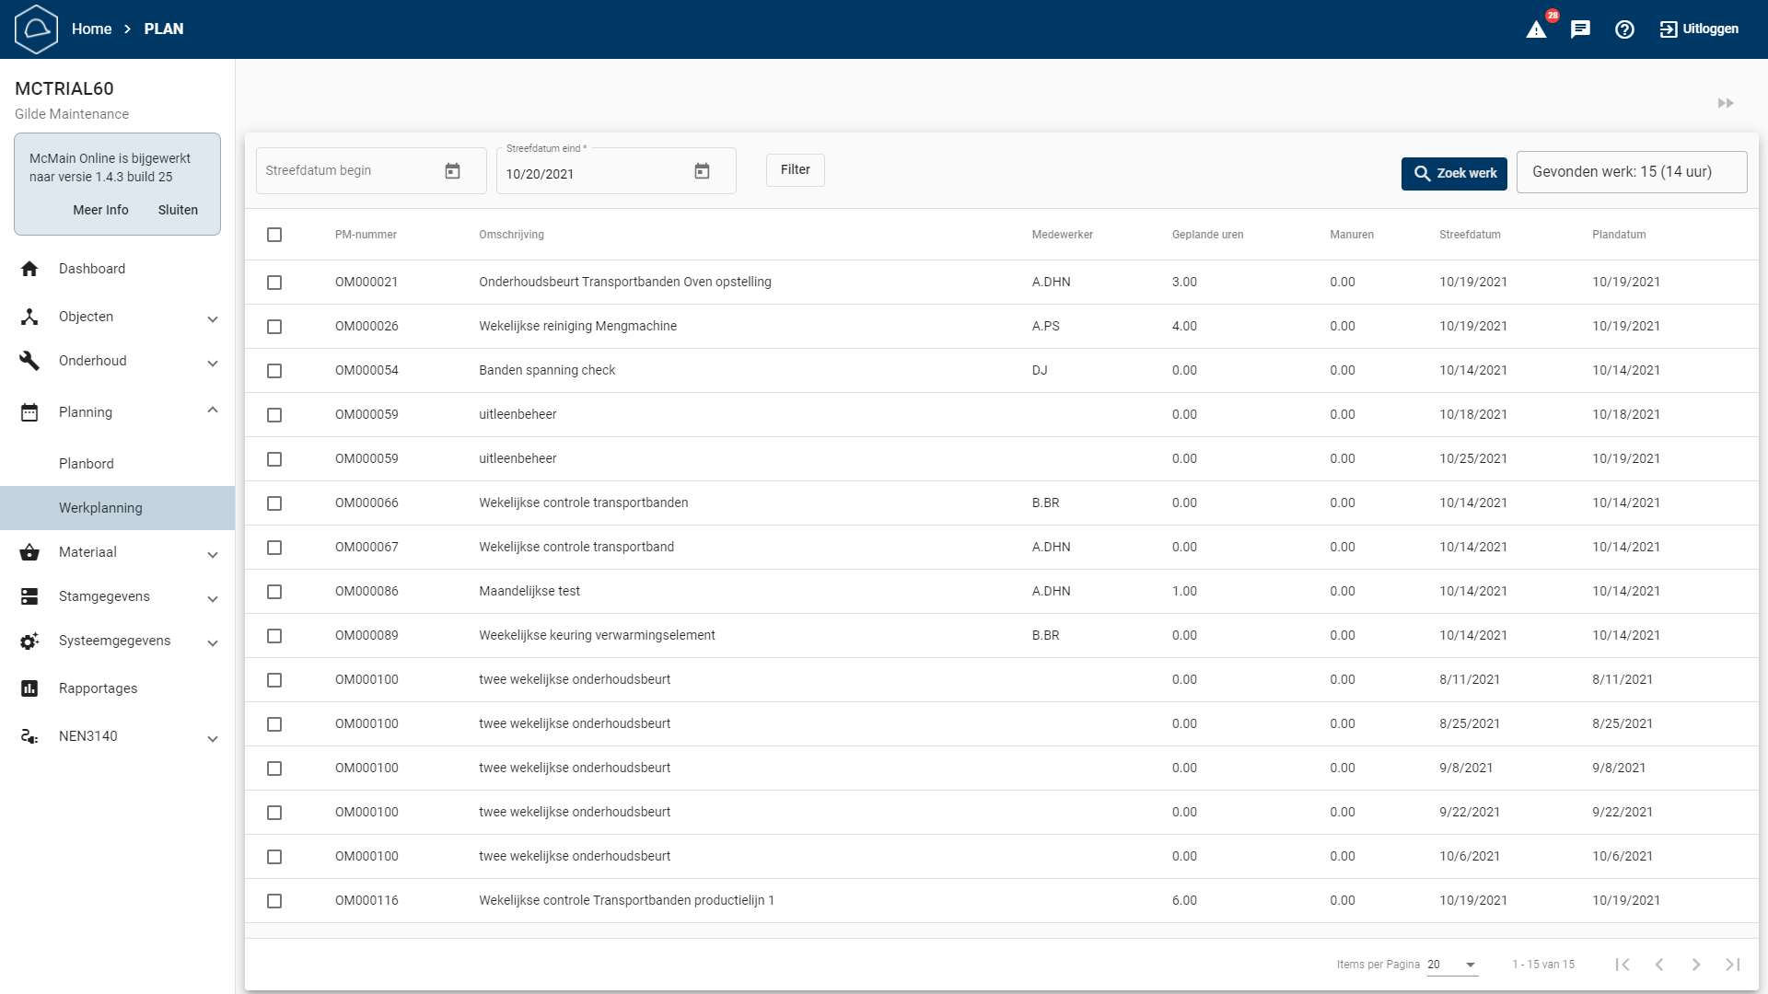Click the help question mark icon

[x=1624, y=29]
